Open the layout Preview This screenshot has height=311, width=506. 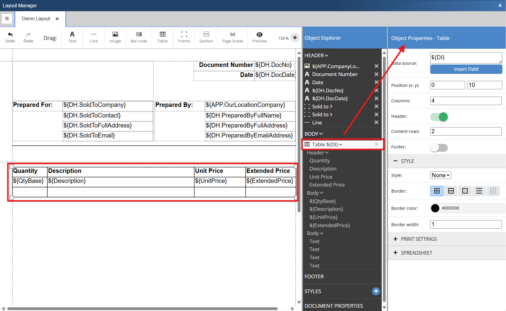tap(260, 37)
